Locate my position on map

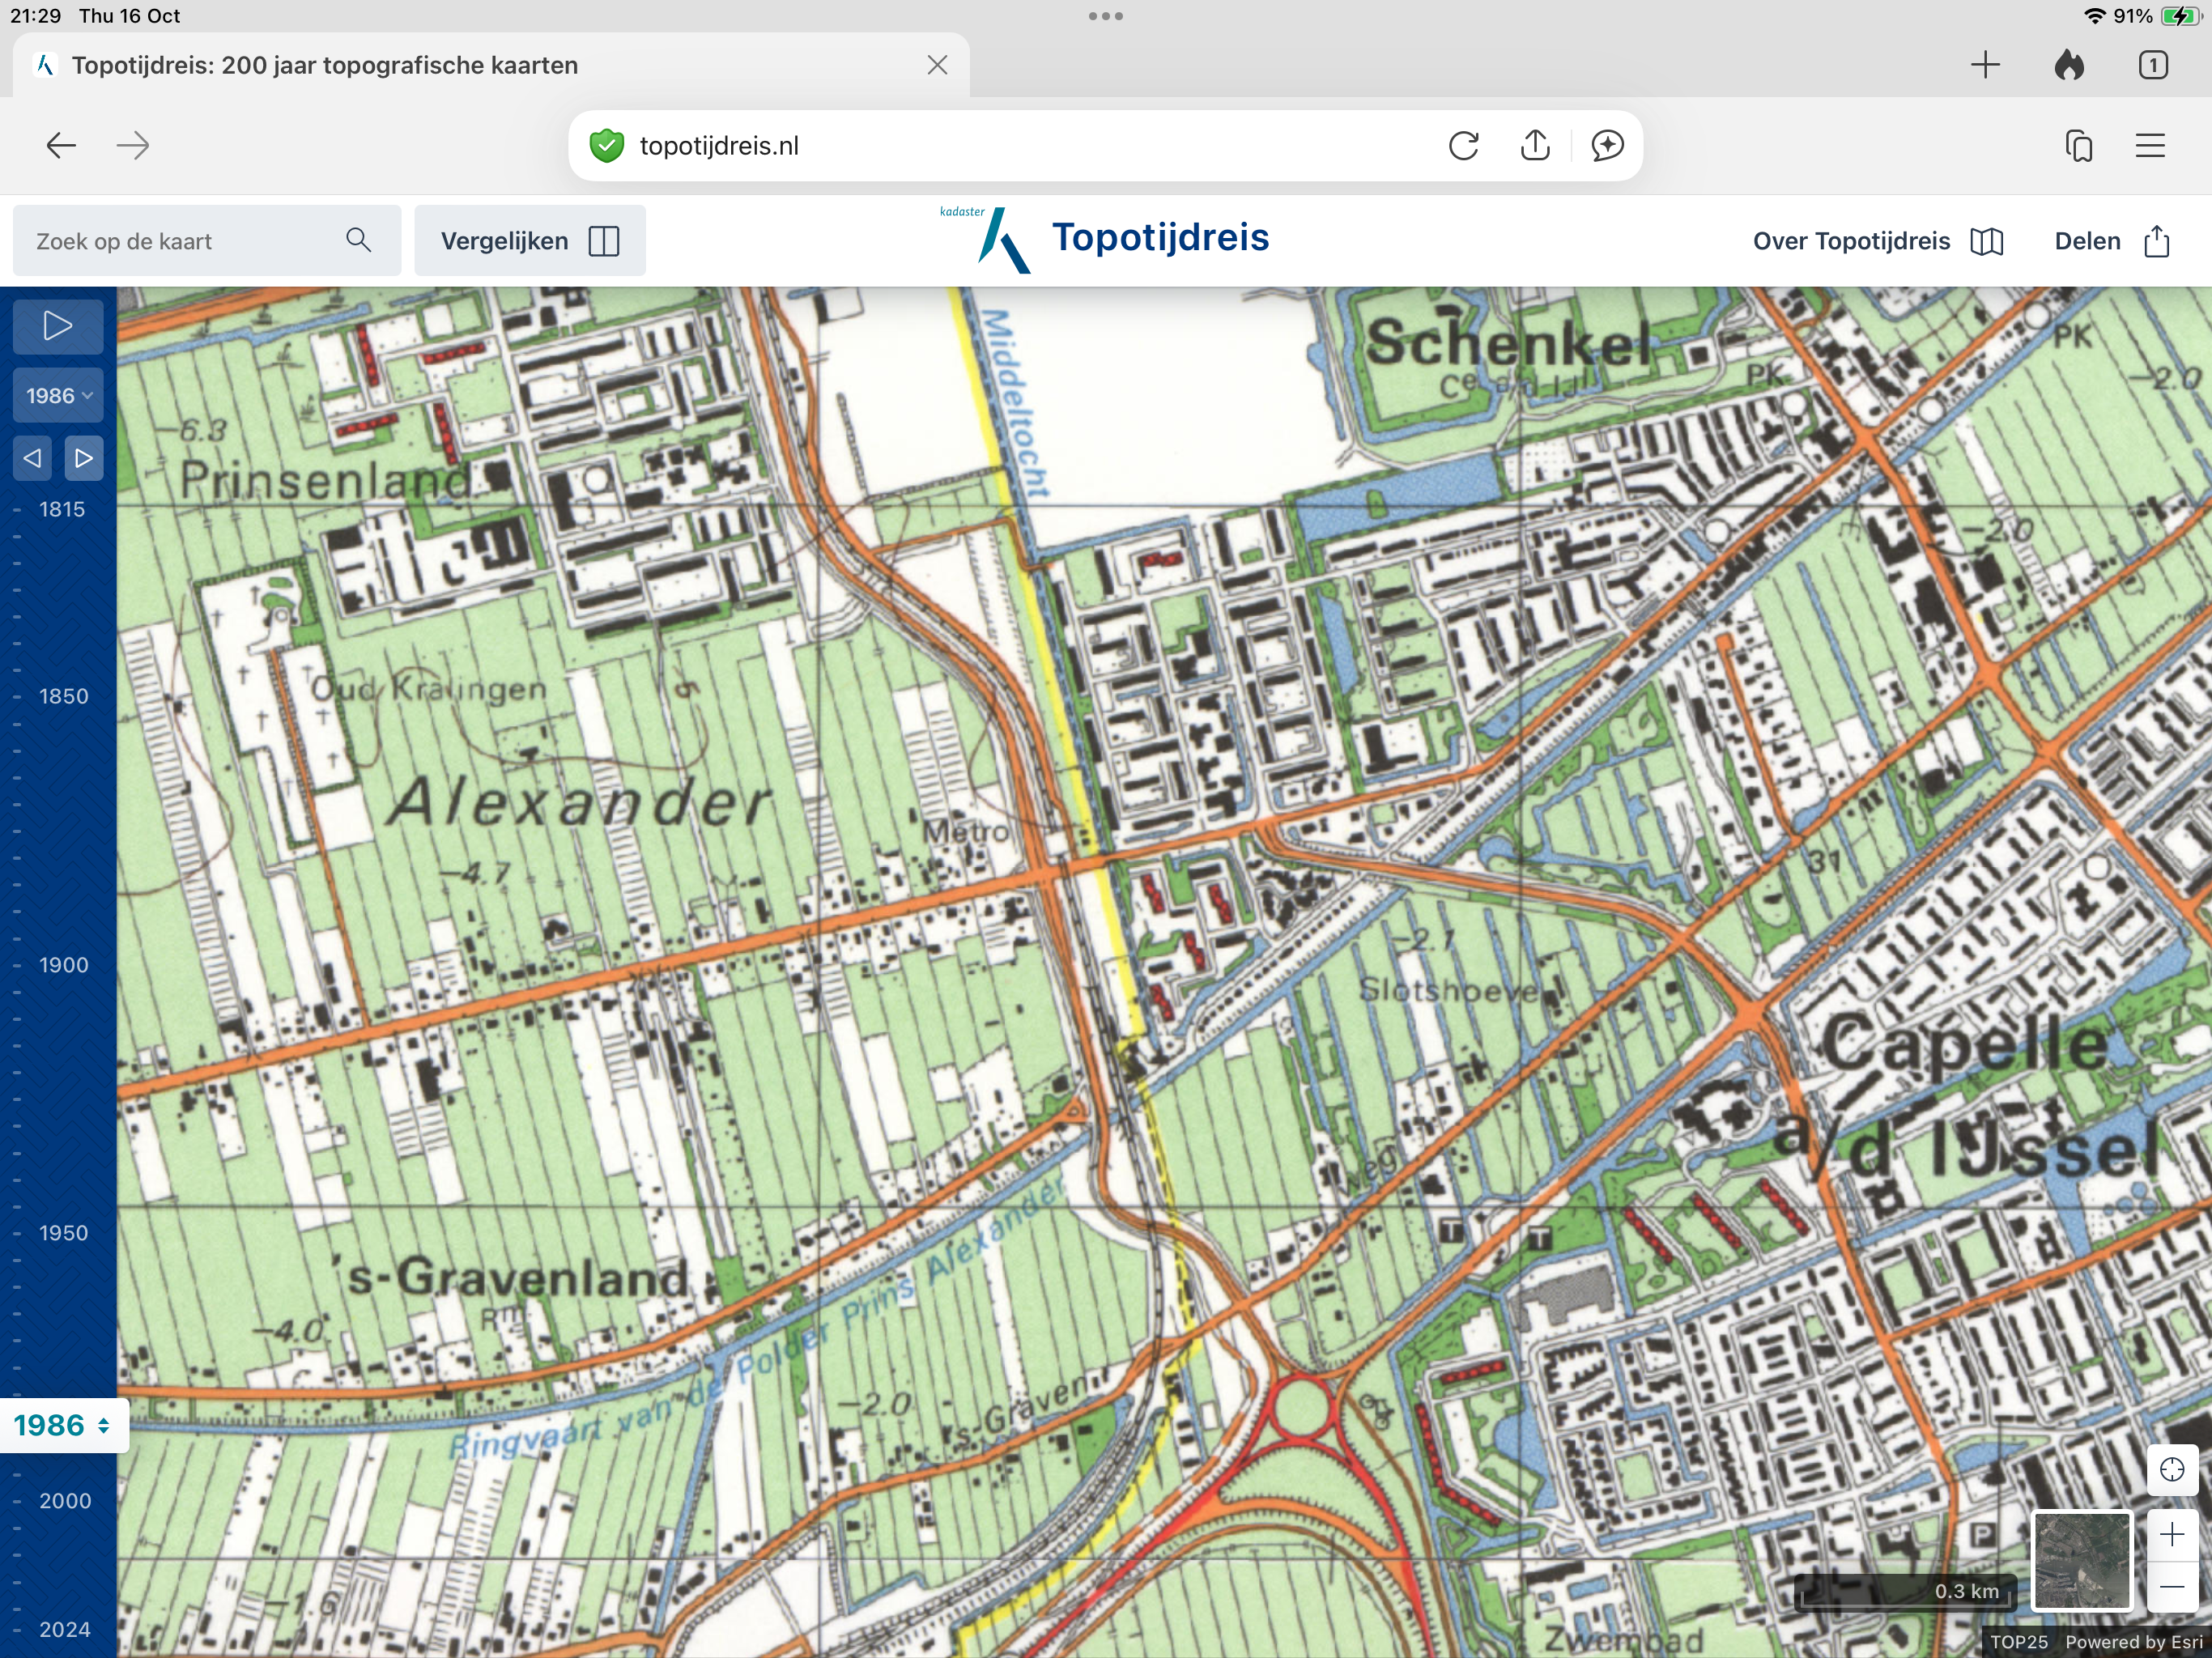(2171, 1469)
